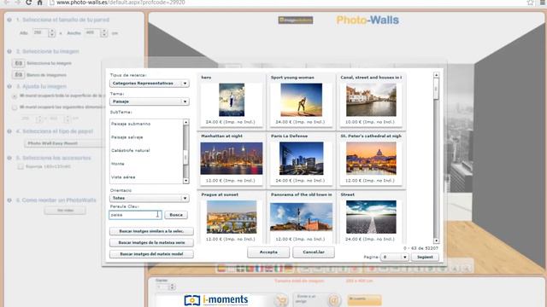
Task: Click the 'Banco de imagenes' icon
Action: click(x=19, y=75)
